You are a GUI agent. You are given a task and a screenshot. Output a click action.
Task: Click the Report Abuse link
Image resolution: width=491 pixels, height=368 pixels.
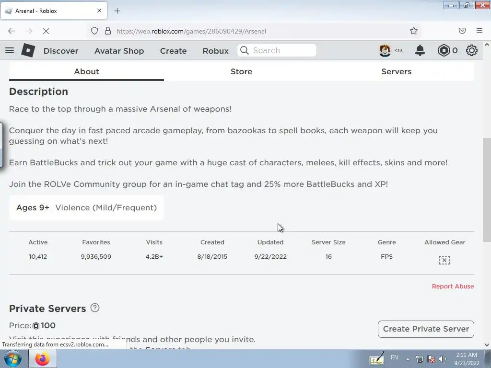(x=453, y=287)
